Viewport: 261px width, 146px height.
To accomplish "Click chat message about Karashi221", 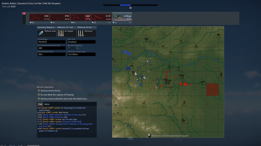I will 63,130.
